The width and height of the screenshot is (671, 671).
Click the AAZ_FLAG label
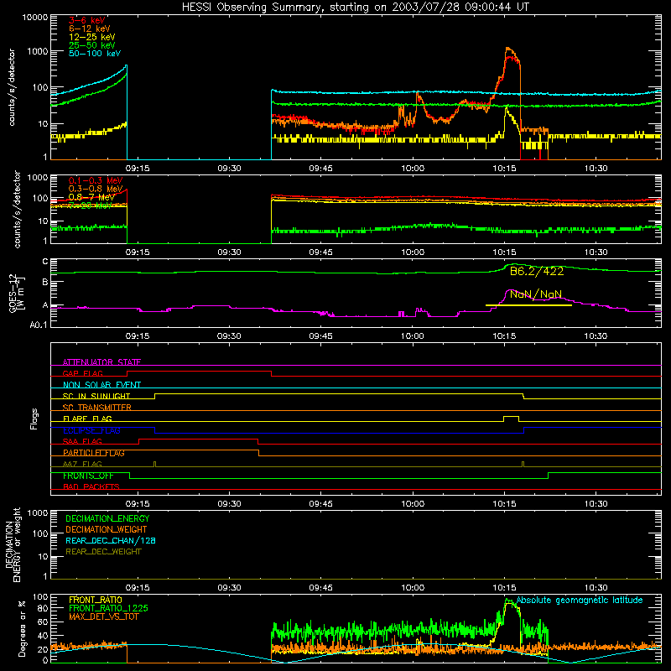[x=82, y=464]
